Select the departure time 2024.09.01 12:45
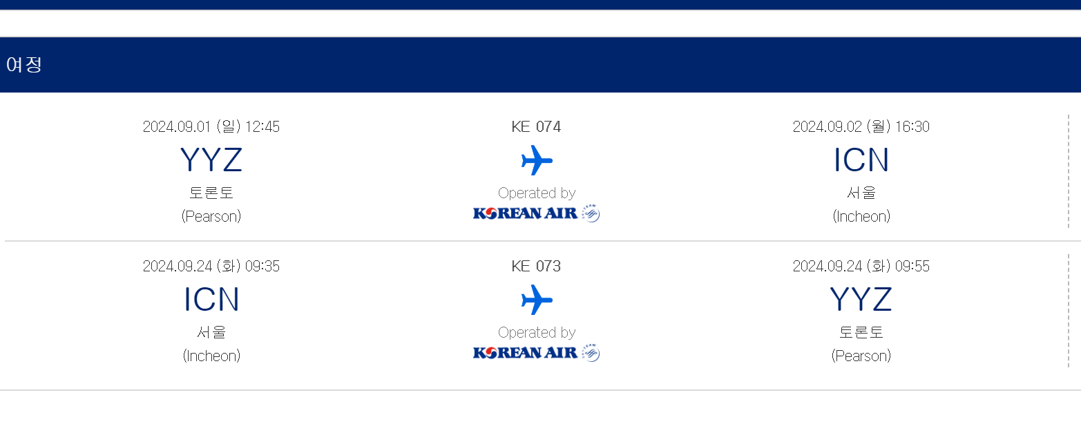Screen dimensions: 1081x424 [211, 127]
